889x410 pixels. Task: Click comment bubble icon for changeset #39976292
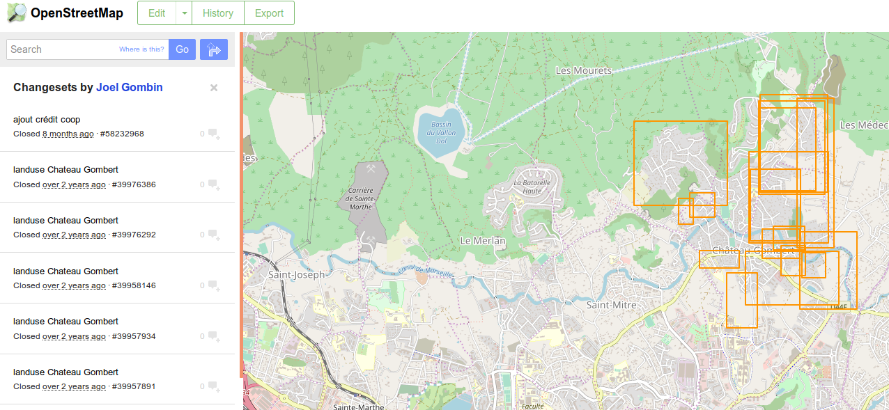pyautogui.click(x=214, y=235)
